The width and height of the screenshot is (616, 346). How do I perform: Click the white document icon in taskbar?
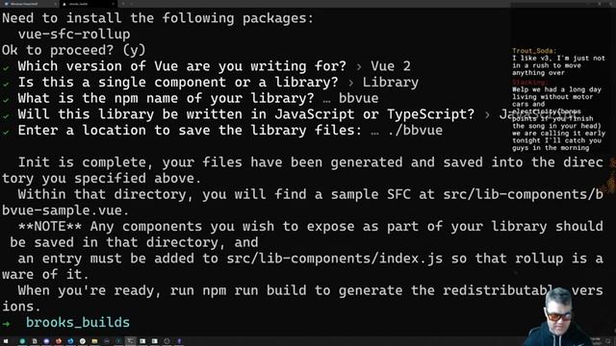point(35,341)
